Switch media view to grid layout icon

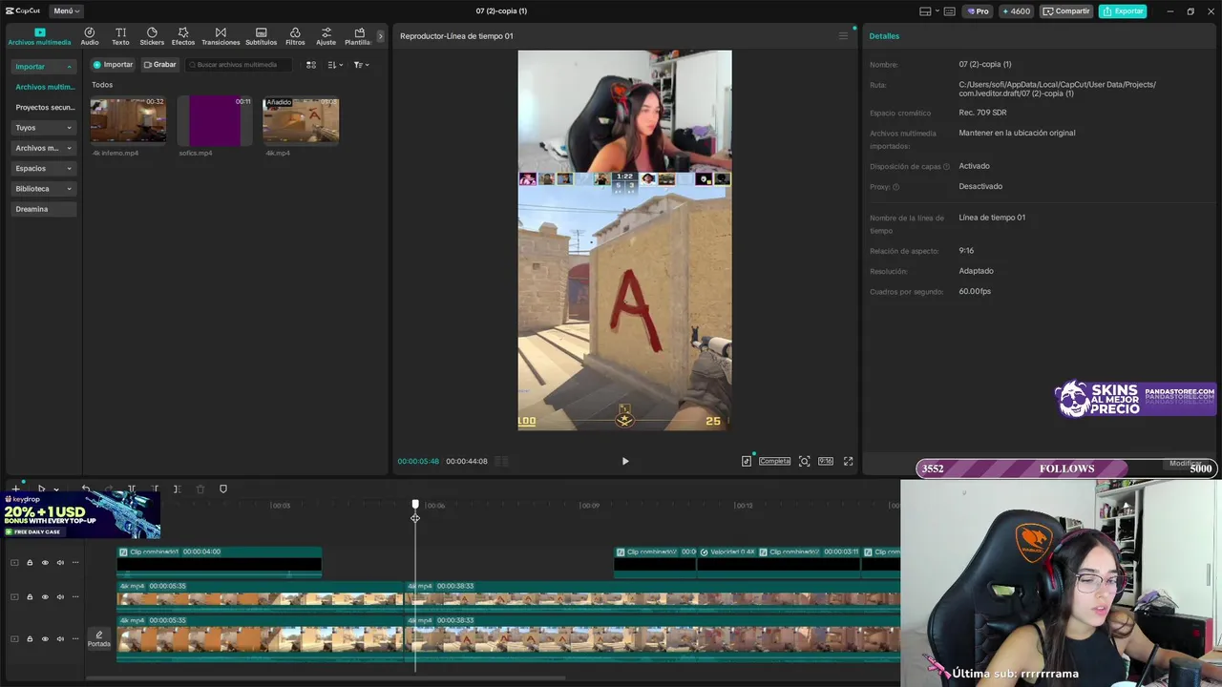(x=311, y=65)
